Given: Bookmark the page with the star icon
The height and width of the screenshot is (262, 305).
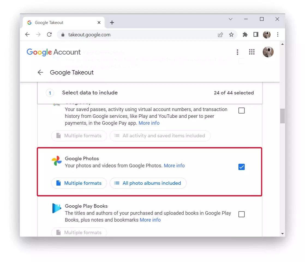Looking at the screenshot, I should (x=231, y=34).
